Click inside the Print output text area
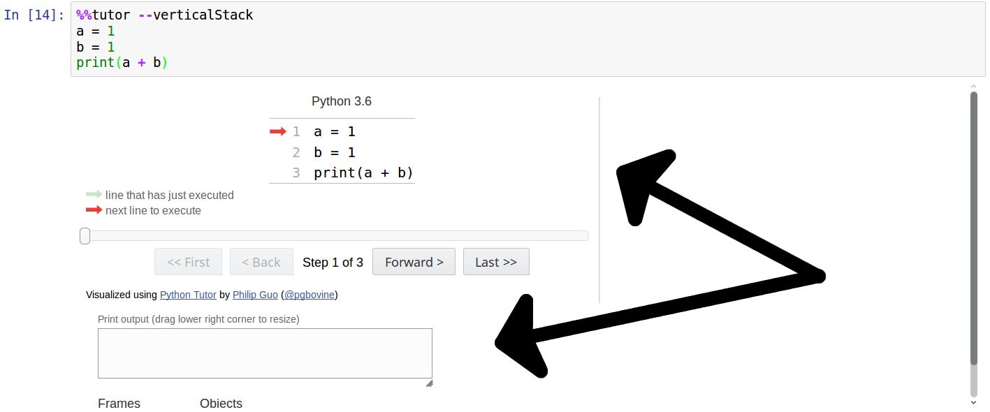The width and height of the screenshot is (990, 412). click(x=265, y=353)
